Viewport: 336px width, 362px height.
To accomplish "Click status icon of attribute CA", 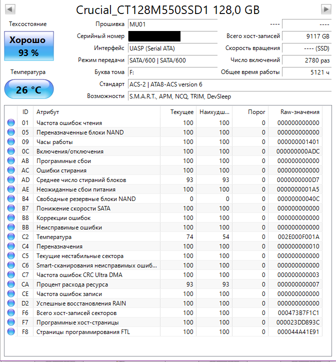I will [11, 284].
